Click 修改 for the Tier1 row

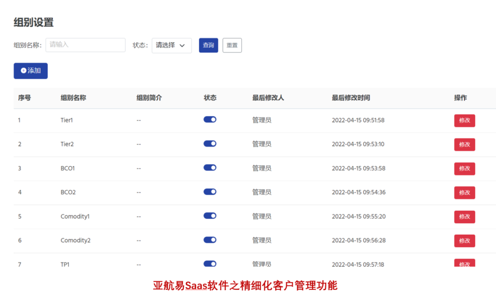pyautogui.click(x=464, y=120)
